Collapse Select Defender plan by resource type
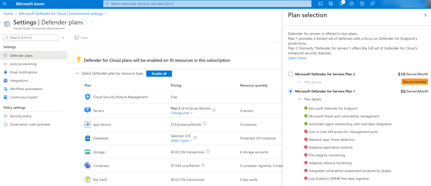Viewport: 431px width, 186px height. (77, 73)
